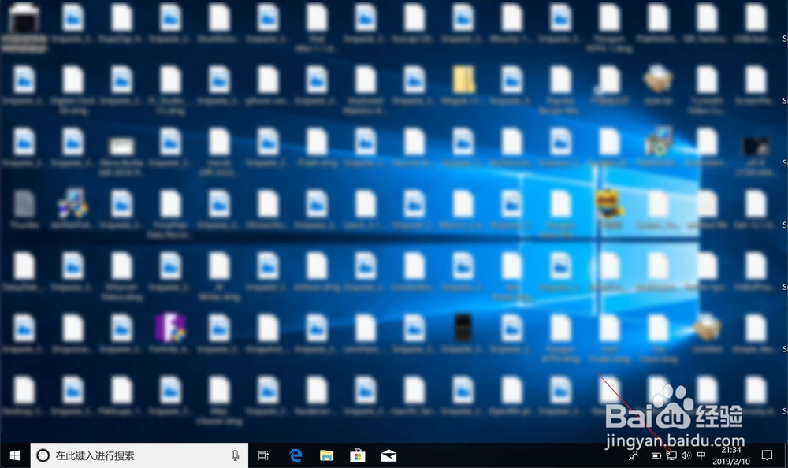Open Task View from the taskbar

(263, 455)
